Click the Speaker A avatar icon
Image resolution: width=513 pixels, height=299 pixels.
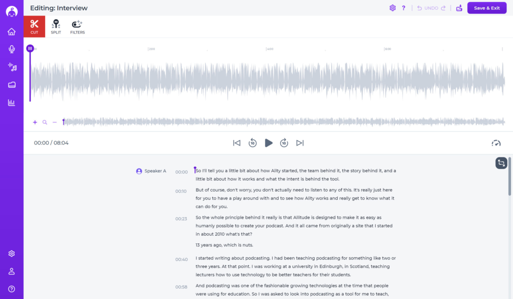click(139, 171)
